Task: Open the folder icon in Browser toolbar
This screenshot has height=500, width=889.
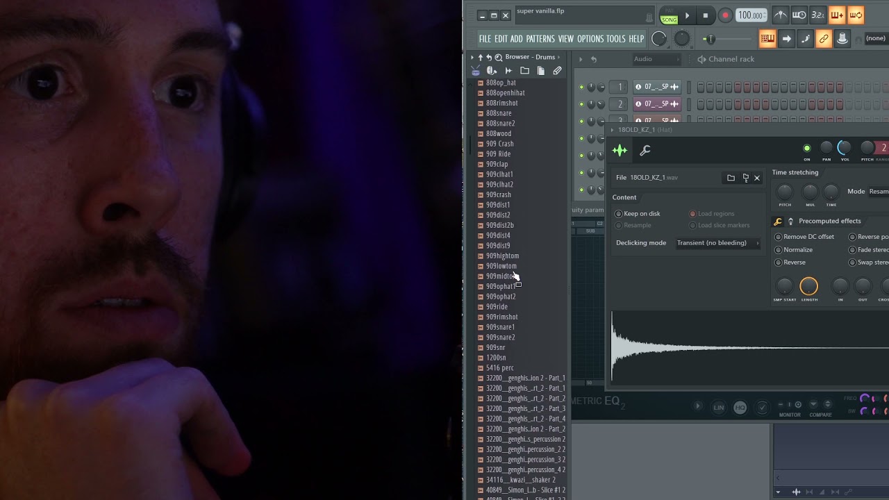Action: coord(524,71)
